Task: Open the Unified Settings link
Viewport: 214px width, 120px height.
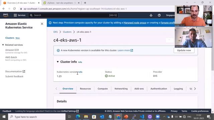Action: [x=70, y=111]
